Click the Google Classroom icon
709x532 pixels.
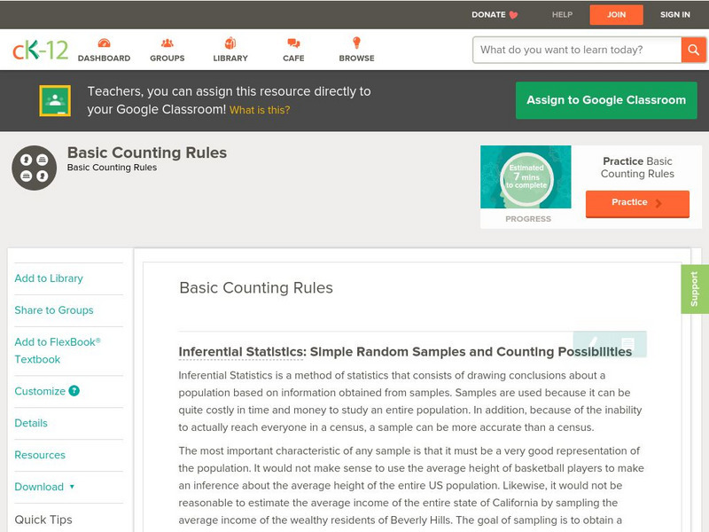point(55,100)
